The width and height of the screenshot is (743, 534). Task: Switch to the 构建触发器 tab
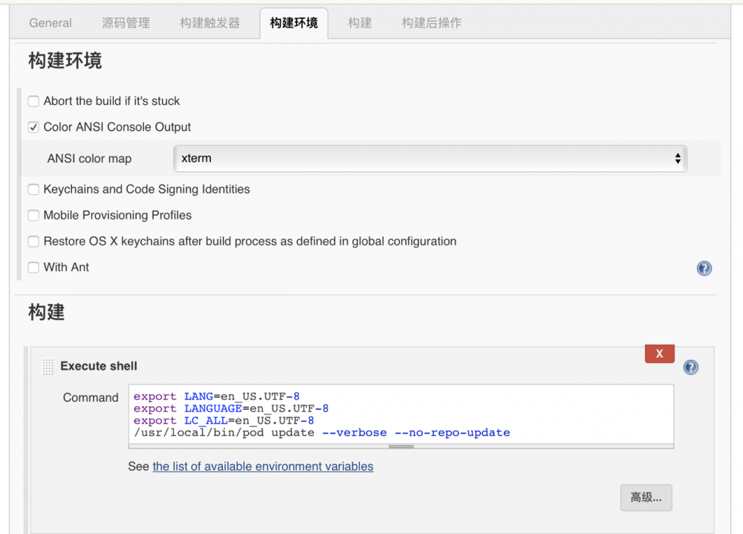point(209,22)
